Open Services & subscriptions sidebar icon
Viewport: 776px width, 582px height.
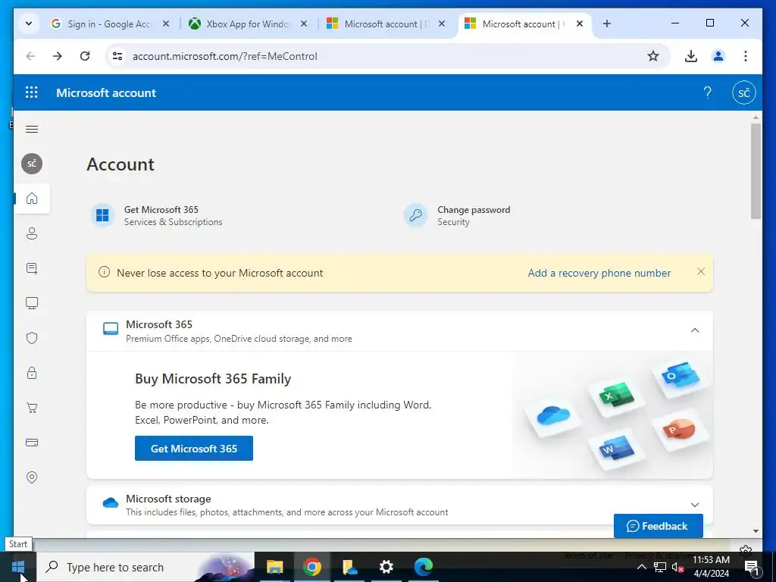tap(32, 268)
